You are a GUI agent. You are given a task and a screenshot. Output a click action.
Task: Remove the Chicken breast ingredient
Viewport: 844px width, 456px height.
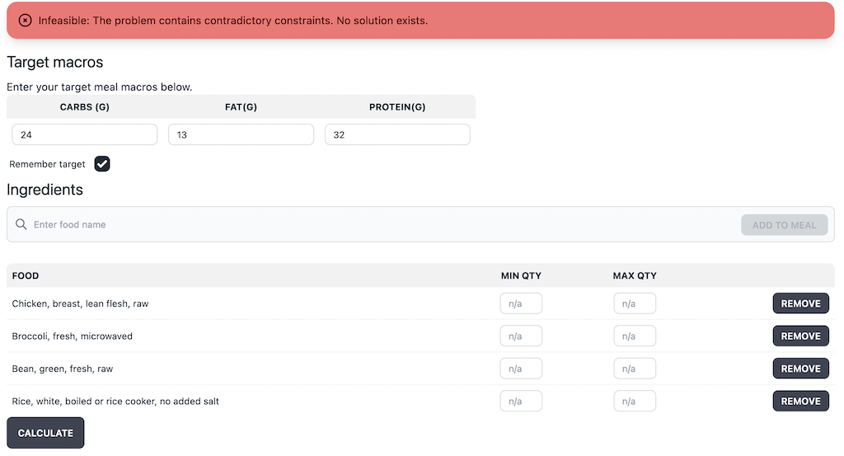[x=799, y=303]
